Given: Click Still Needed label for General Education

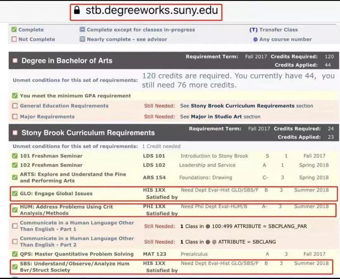Looking at the screenshot, I should point(159,106).
